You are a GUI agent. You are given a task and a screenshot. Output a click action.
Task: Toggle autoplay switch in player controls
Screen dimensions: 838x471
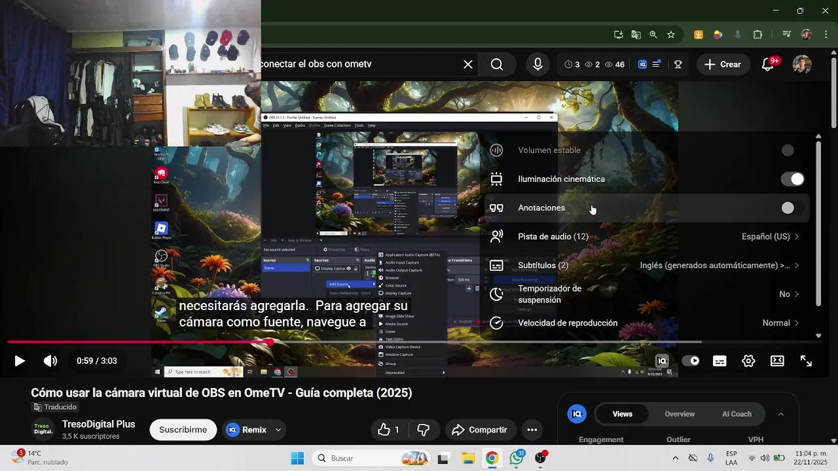point(691,361)
